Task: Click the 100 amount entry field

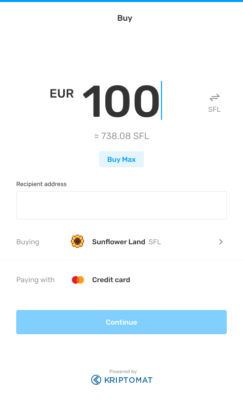Action: [122, 101]
